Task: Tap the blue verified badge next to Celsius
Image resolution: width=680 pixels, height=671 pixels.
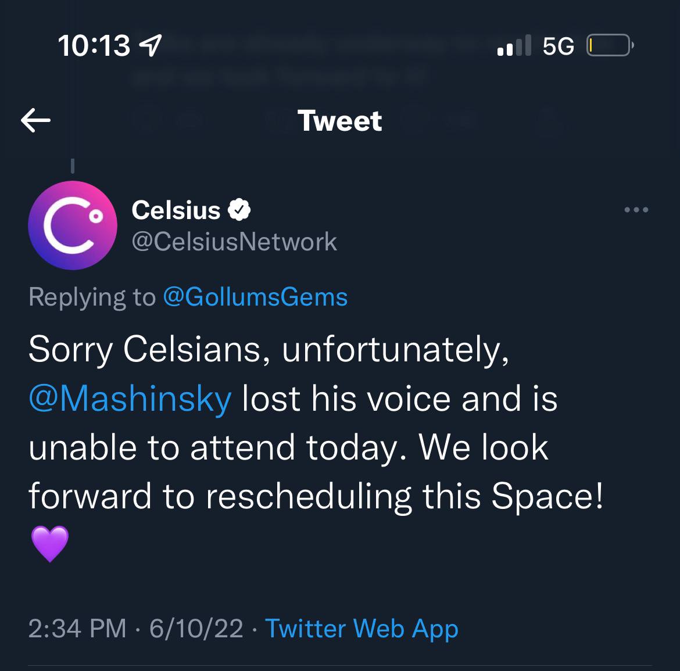Action: coord(239,210)
